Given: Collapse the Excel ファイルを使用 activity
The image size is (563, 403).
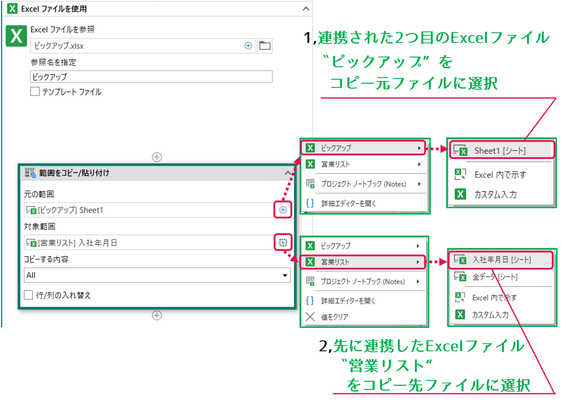Looking at the screenshot, I should pos(306,9).
